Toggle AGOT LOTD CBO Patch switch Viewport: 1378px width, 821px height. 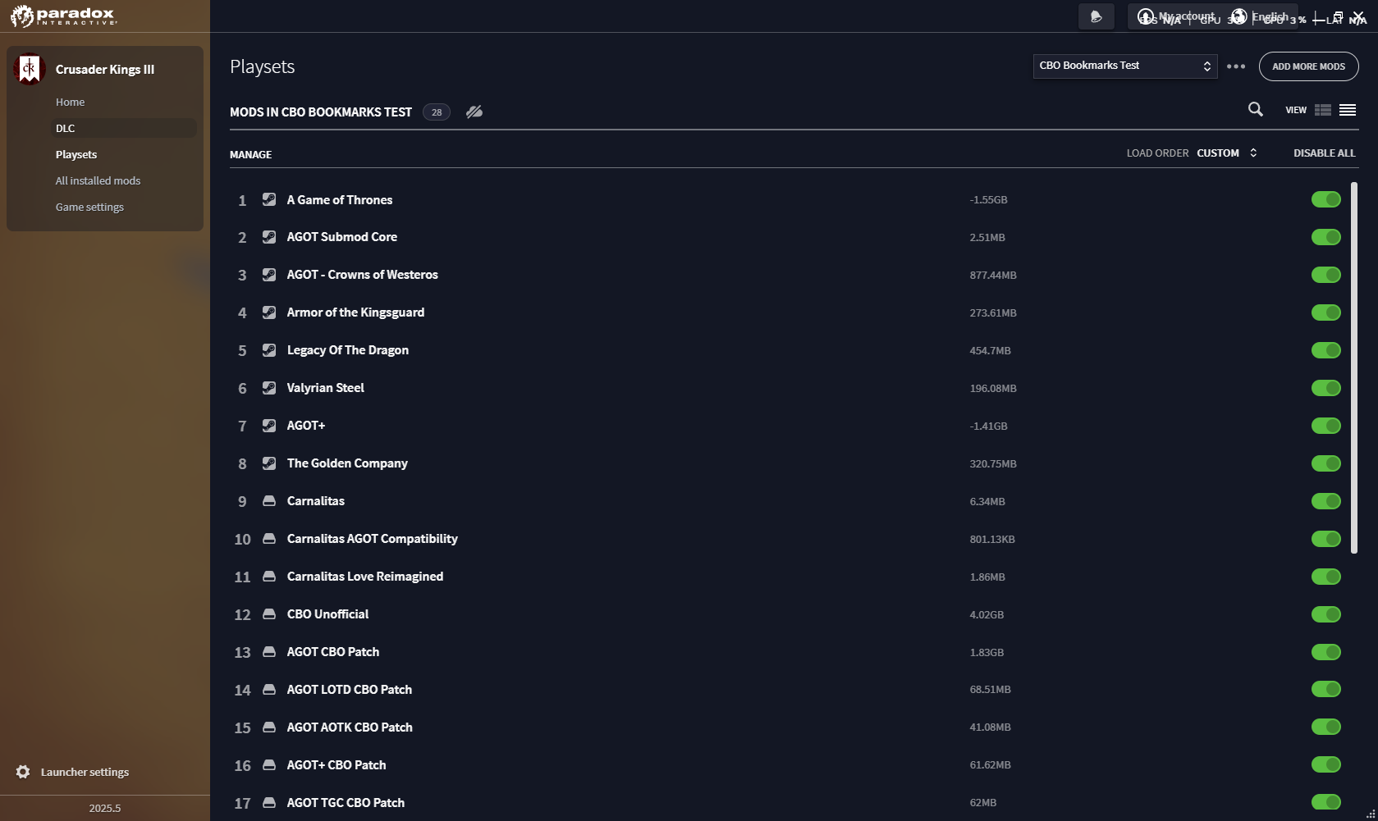point(1325,690)
